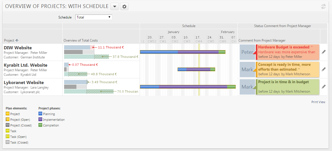The width and height of the screenshot is (332, 151).
Task: Edit the DIW Website comment with pencil icon
Action: tap(323, 52)
